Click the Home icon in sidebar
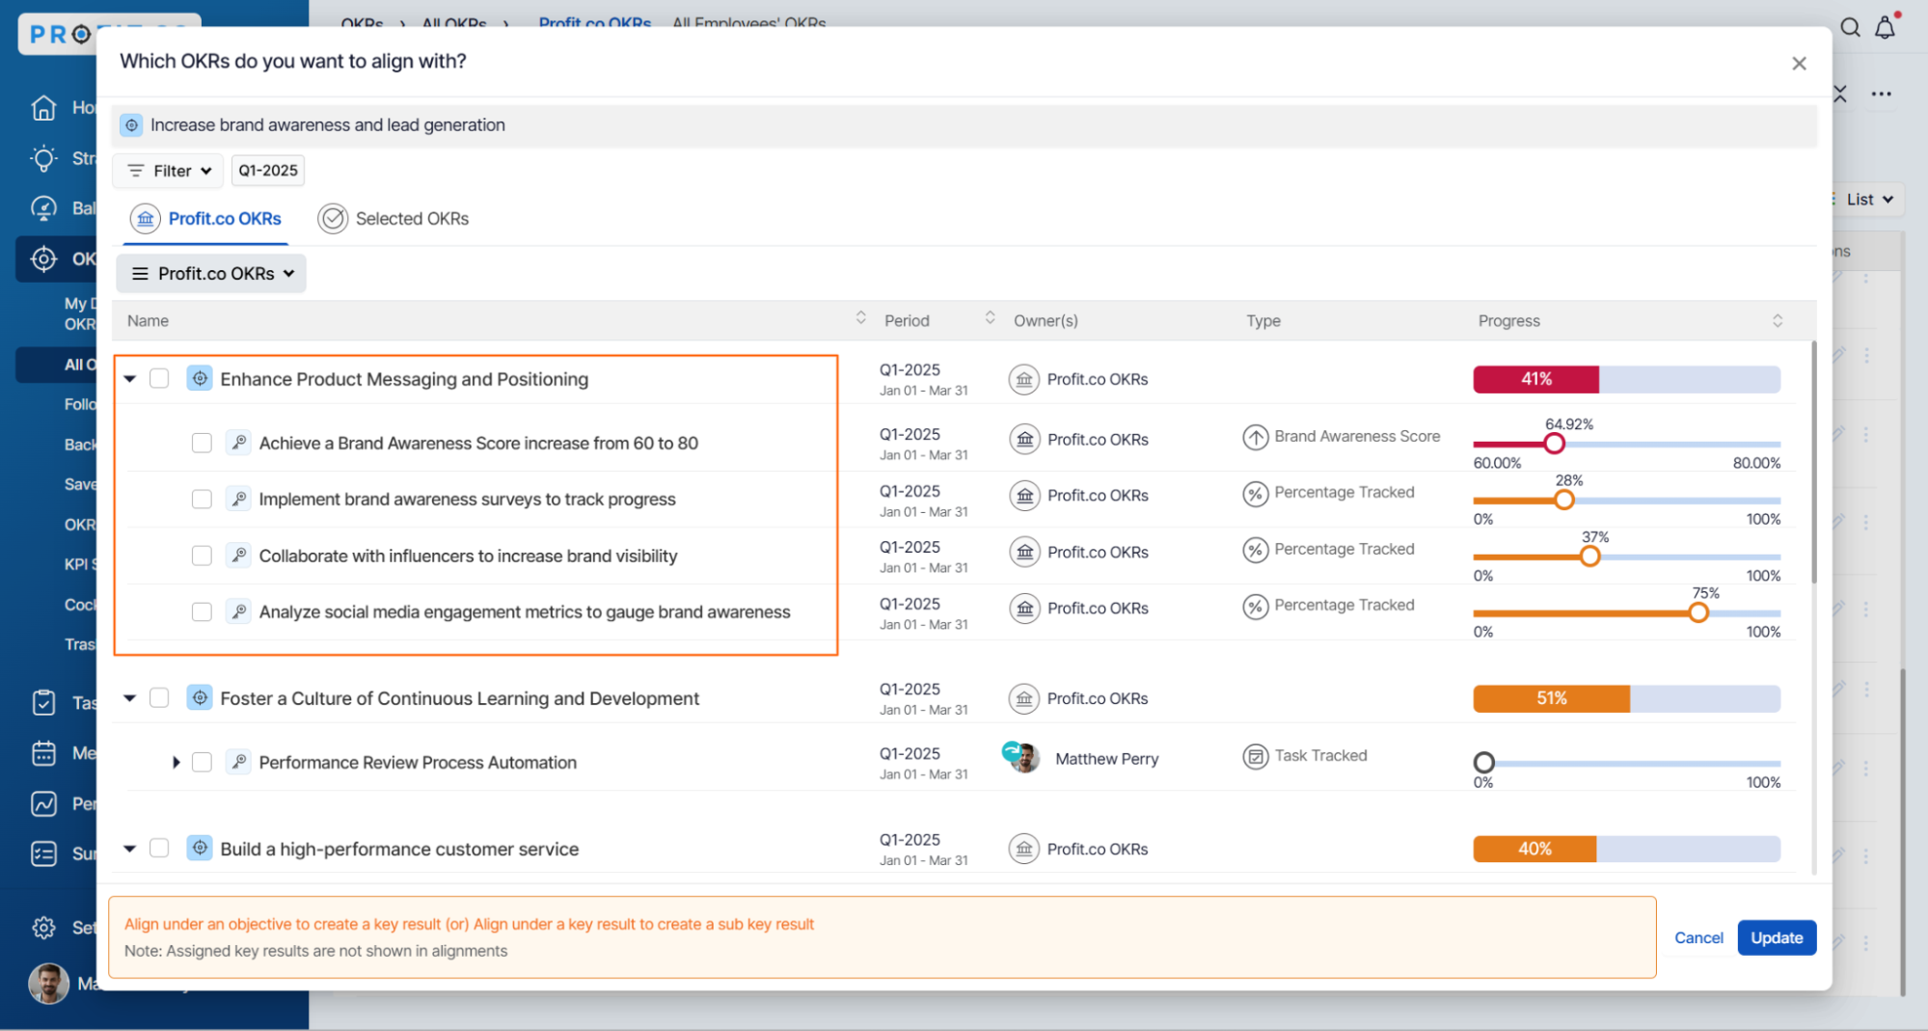The width and height of the screenshot is (1928, 1031). (43, 107)
